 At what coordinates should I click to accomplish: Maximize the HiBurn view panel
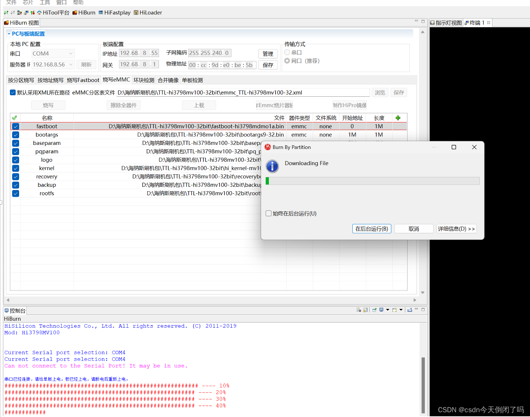(423, 21)
